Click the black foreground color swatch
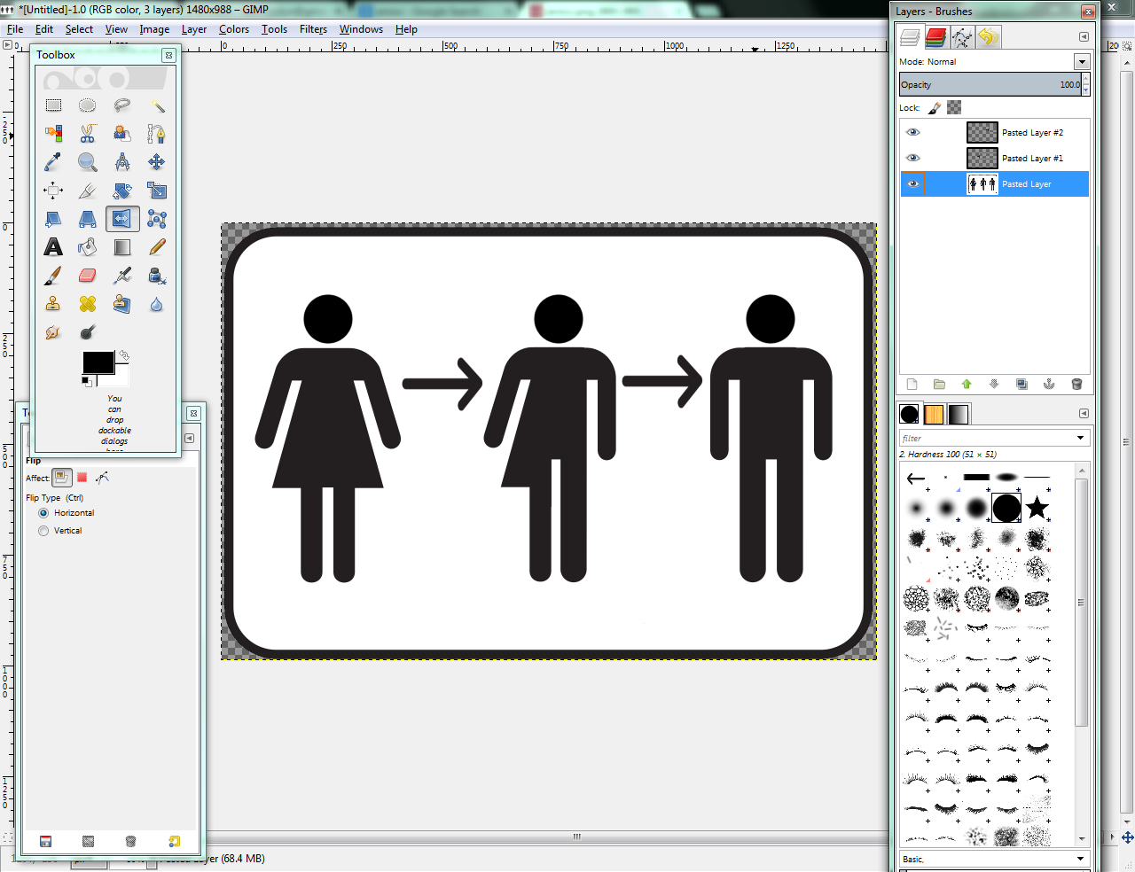This screenshot has height=872, width=1135. click(98, 362)
